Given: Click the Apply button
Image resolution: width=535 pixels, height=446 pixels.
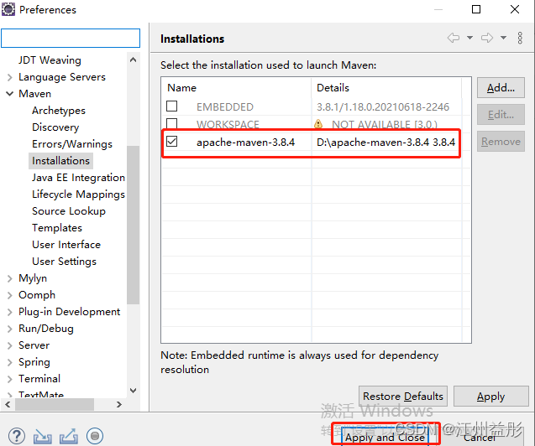Looking at the screenshot, I should tap(491, 396).
